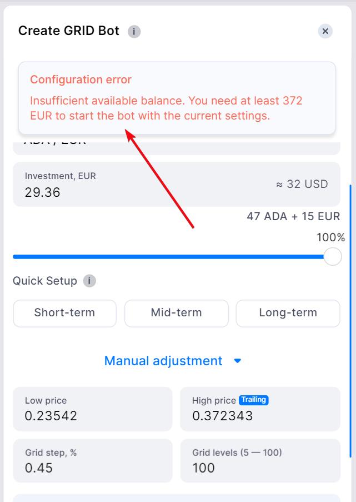Click the Grid levels input field
The height and width of the screenshot is (502, 356).
coord(259,468)
